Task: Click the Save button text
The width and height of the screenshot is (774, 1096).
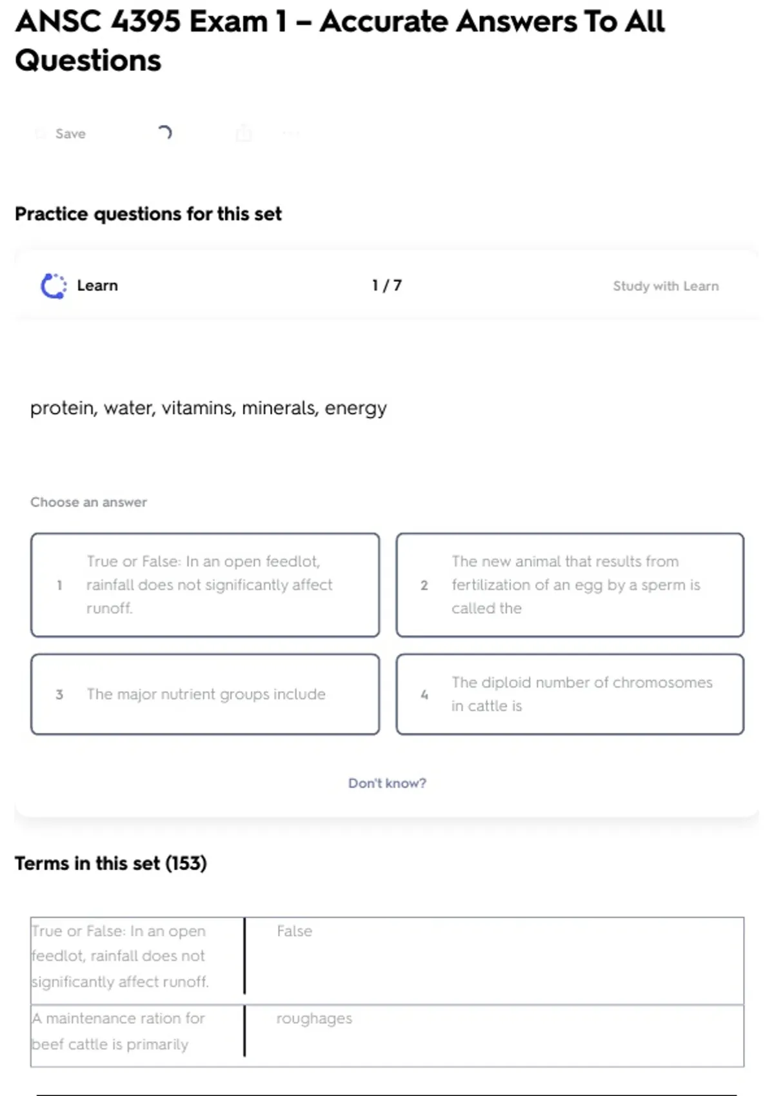Action: [x=70, y=133]
